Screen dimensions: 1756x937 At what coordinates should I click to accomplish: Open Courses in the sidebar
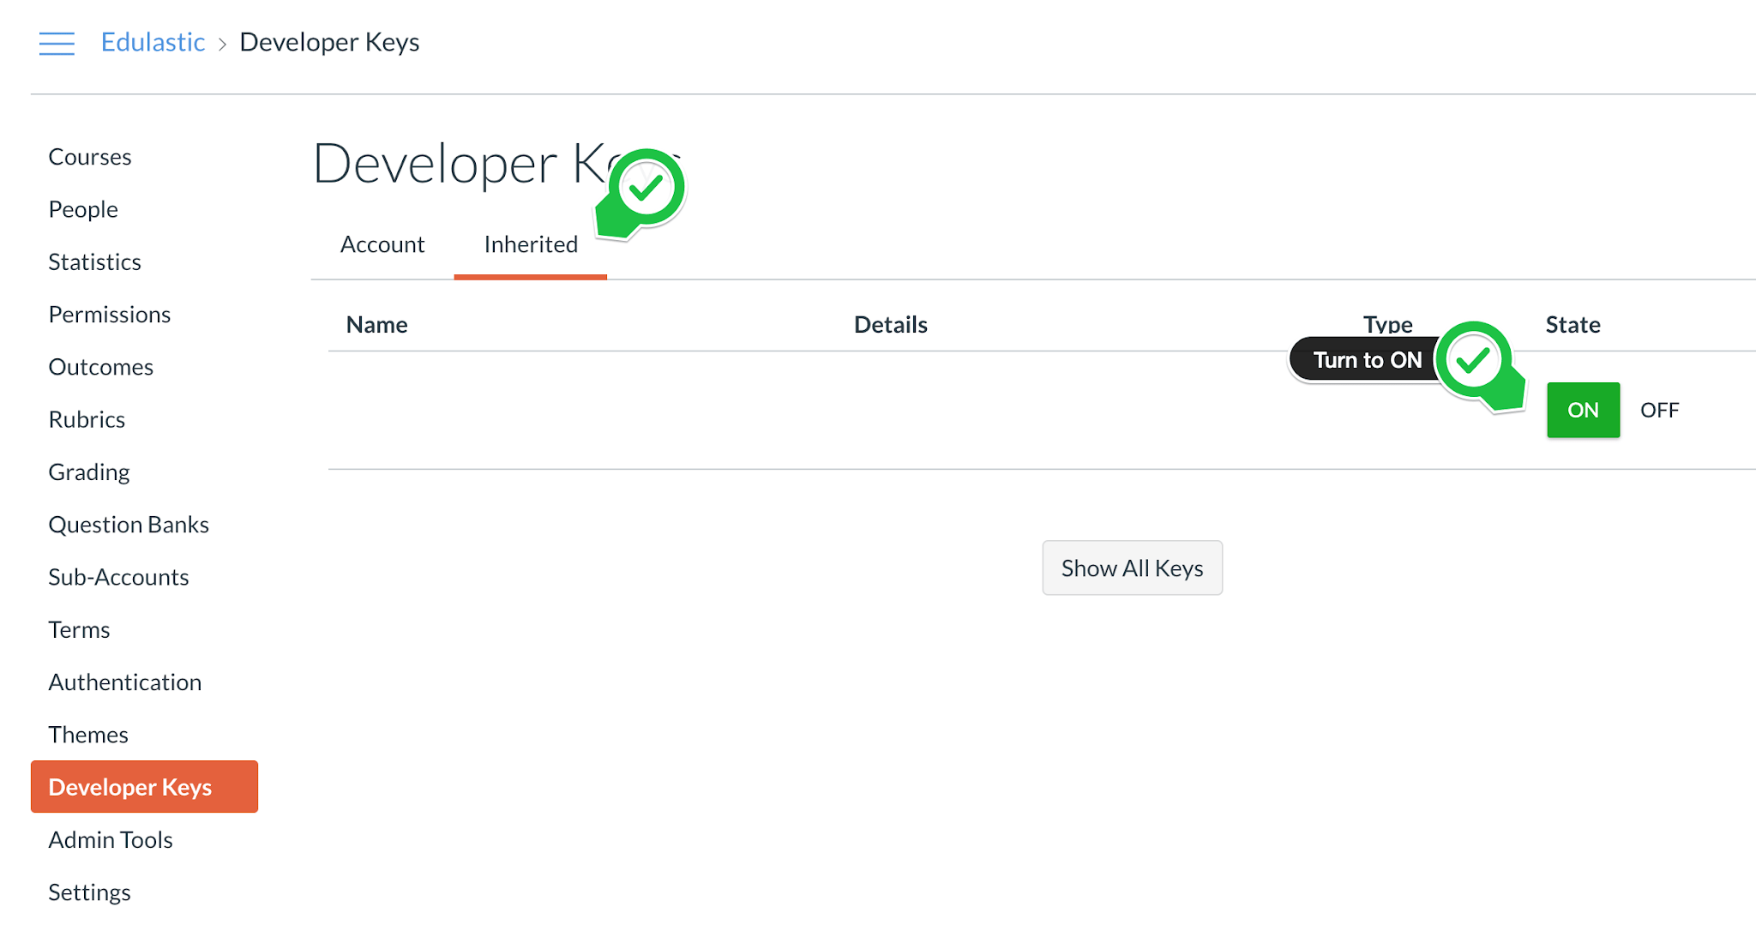[x=90, y=157]
